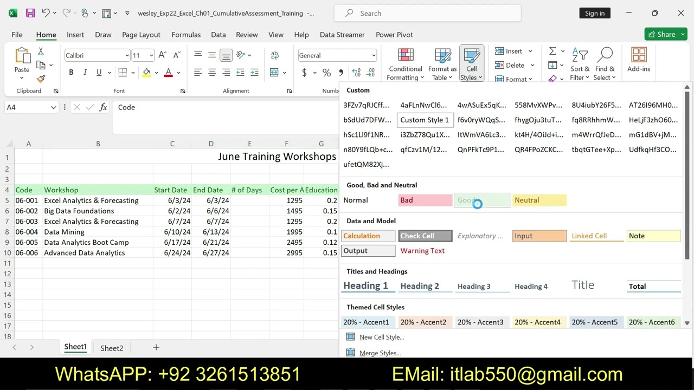
Task: Expand the fill color dropdown arrow
Action: [x=156, y=73]
